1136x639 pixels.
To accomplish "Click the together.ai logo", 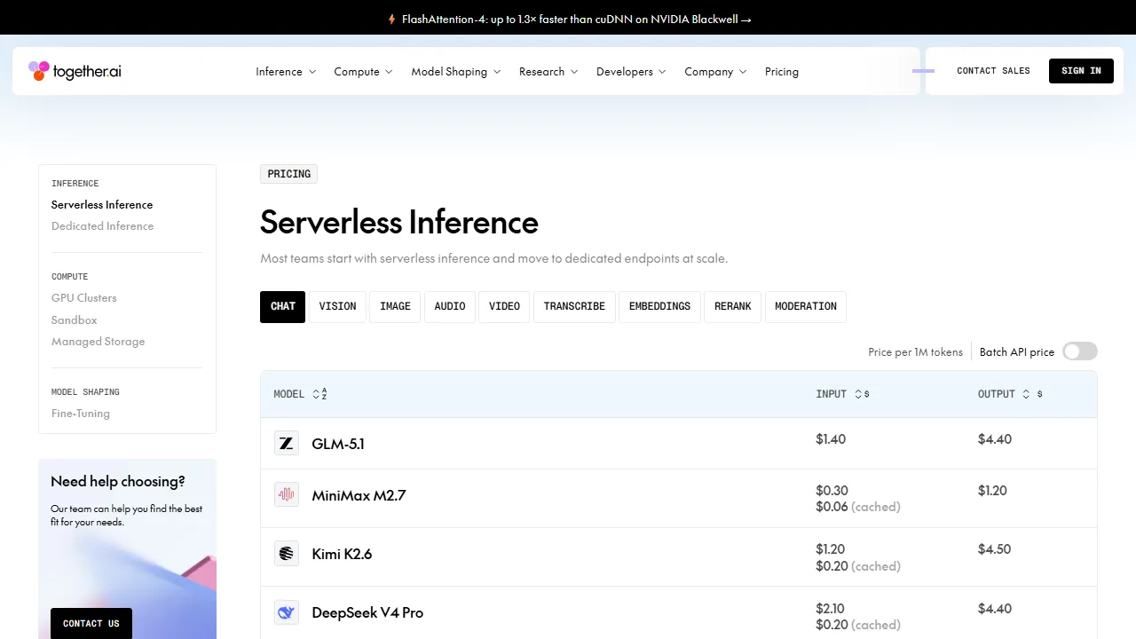I will 75,71.
